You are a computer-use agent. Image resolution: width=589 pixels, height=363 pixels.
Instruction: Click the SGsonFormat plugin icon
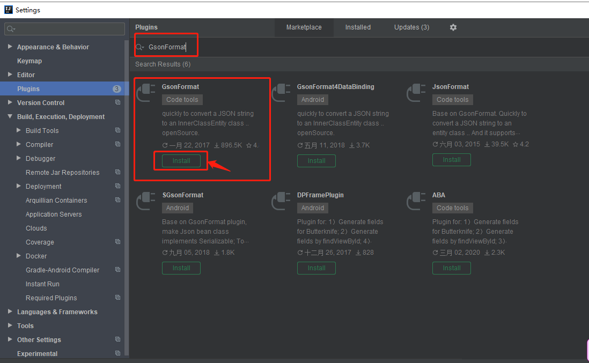146,201
